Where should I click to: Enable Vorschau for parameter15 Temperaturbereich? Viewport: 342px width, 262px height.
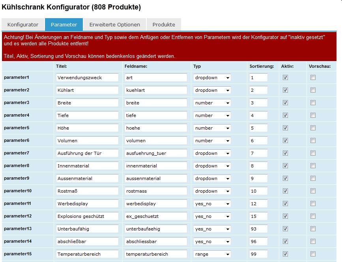coord(313,254)
